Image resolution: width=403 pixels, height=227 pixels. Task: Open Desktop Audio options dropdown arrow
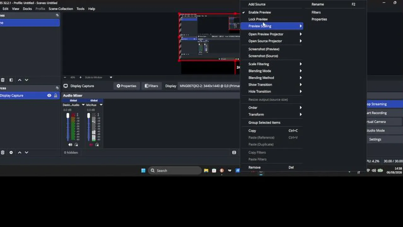click(83, 105)
